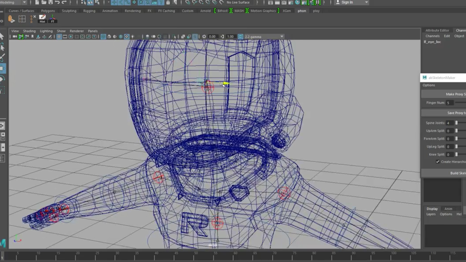Activate the Select tool arrow
Screen dimensions: 466x262
(2, 36)
